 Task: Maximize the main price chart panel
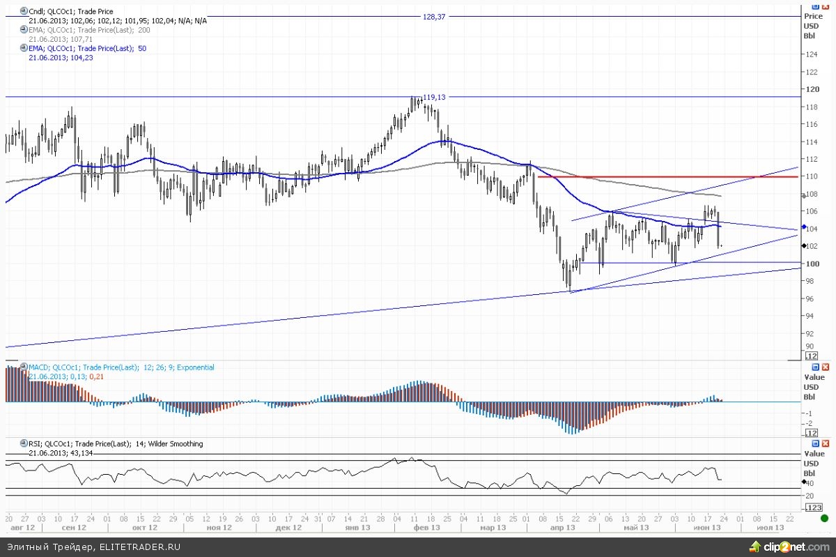click(816, 6)
